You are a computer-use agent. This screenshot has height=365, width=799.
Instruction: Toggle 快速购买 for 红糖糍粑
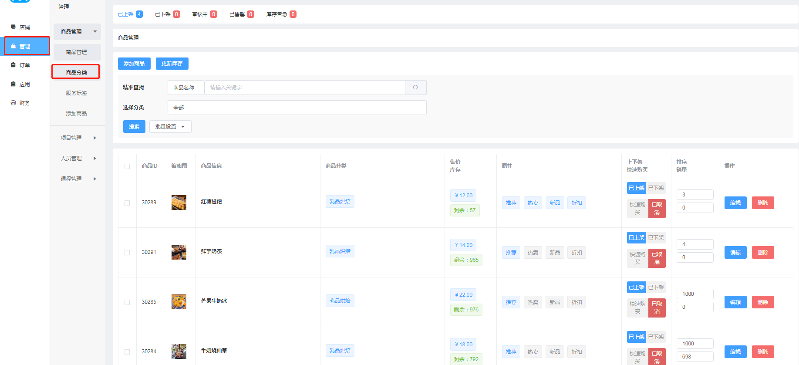coord(637,209)
